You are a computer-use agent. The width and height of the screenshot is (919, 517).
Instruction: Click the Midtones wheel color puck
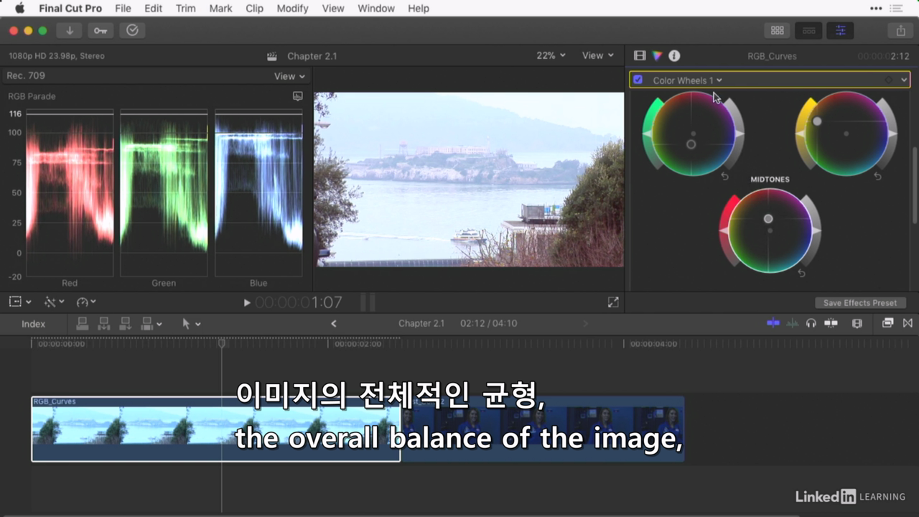[768, 218]
